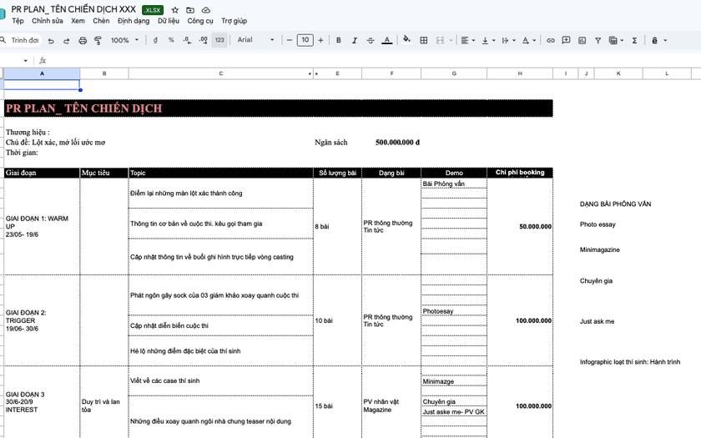Open the Công cụ menu
This screenshot has height=438, width=701.
(200, 21)
